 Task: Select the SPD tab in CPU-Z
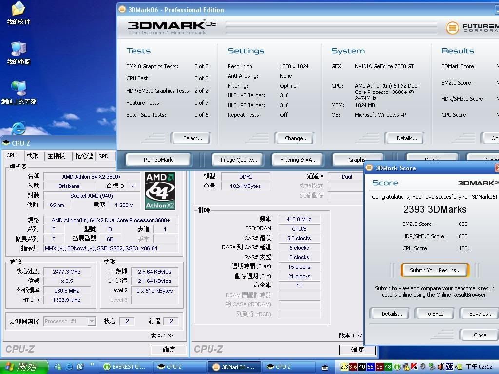[x=103, y=156]
